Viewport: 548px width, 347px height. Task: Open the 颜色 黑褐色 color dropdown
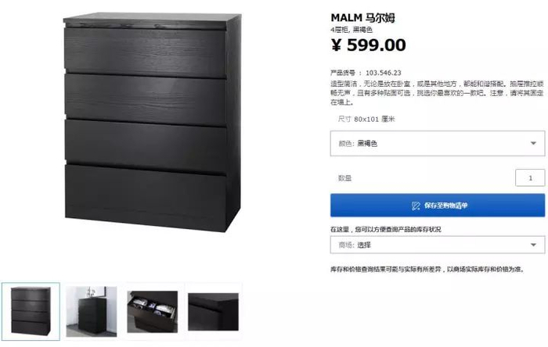(x=438, y=143)
